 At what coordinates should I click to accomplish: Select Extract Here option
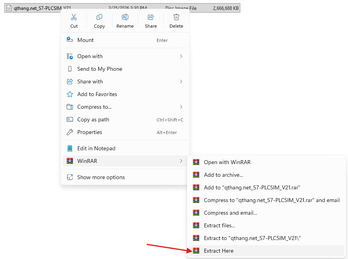tap(219, 251)
